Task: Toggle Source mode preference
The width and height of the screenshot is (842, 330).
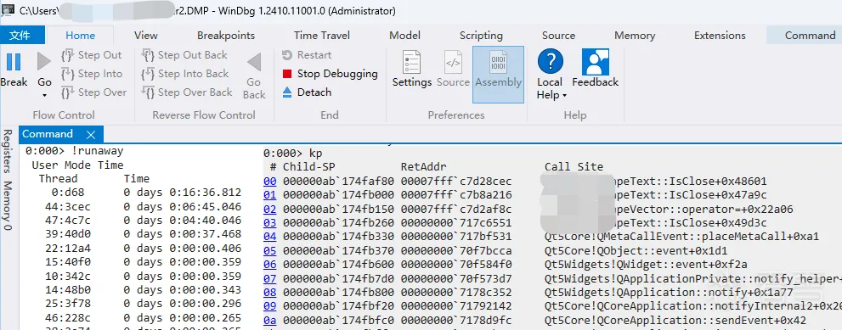Action: pos(453,70)
